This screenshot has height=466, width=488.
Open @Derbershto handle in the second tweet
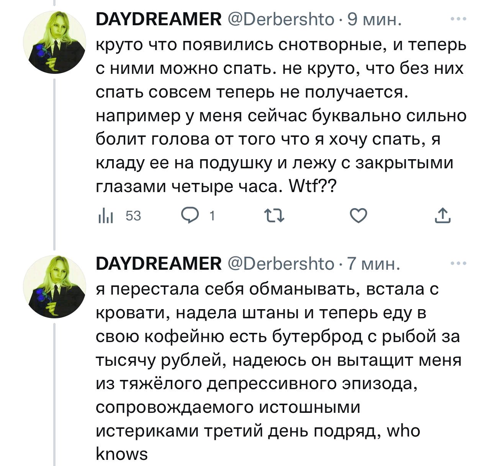coord(281,264)
